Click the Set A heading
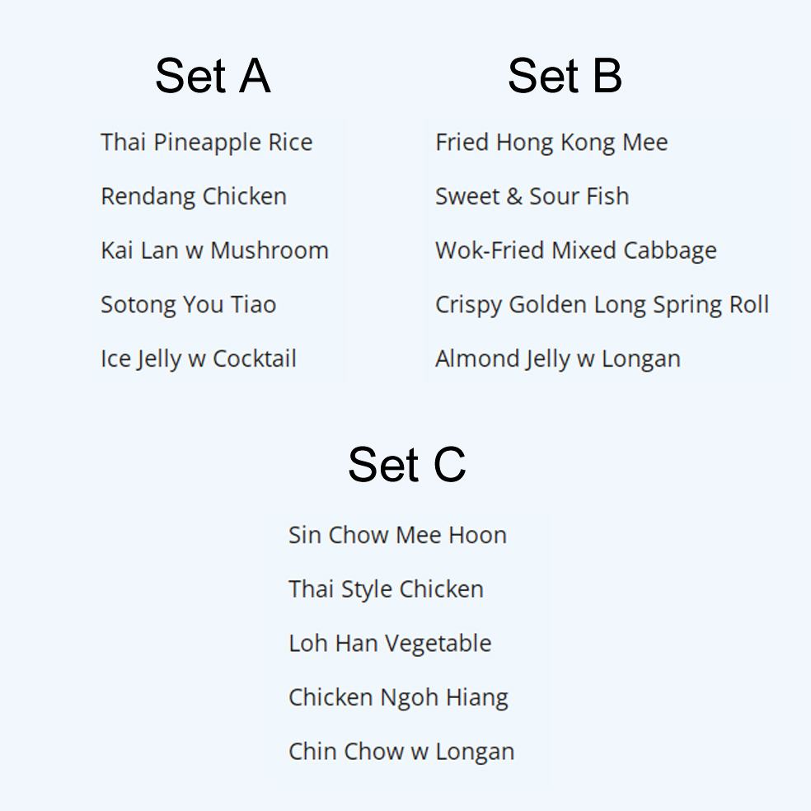 coord(213,76)
